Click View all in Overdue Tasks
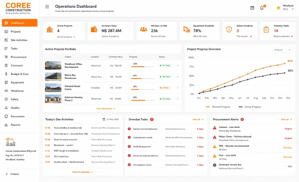 pos(198,119)
